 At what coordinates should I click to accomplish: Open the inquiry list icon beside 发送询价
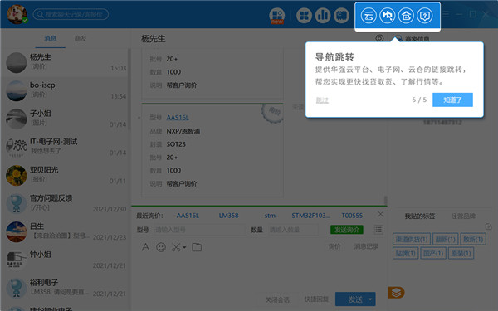pos(378,230)
